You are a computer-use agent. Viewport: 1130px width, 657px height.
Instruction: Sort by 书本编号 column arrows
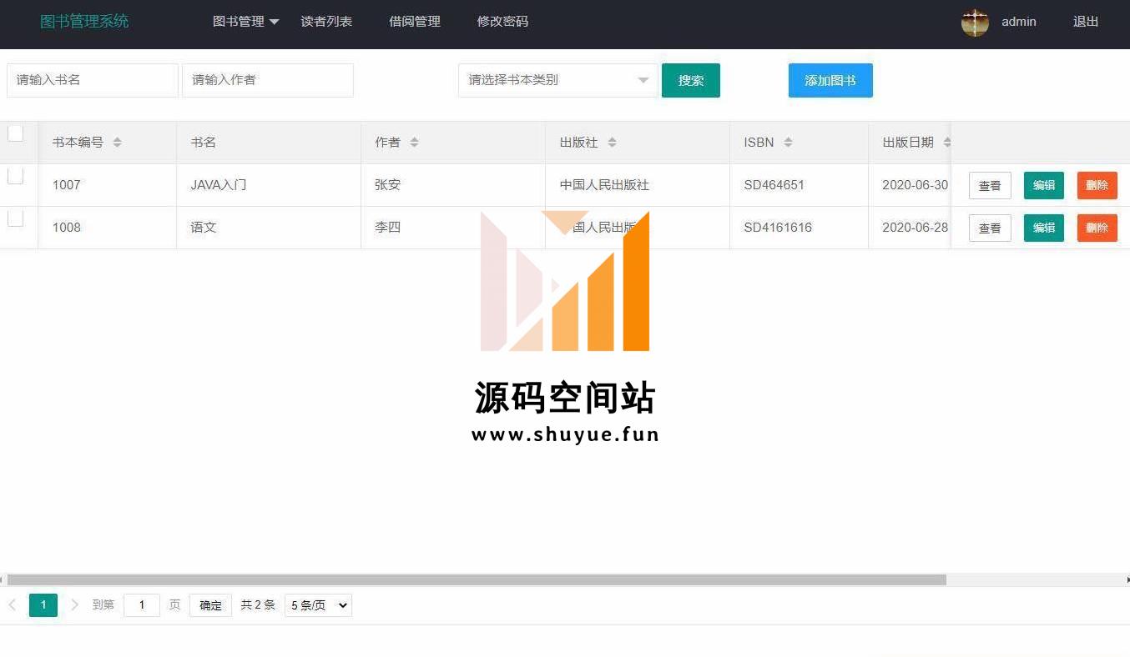coord(117,143)
